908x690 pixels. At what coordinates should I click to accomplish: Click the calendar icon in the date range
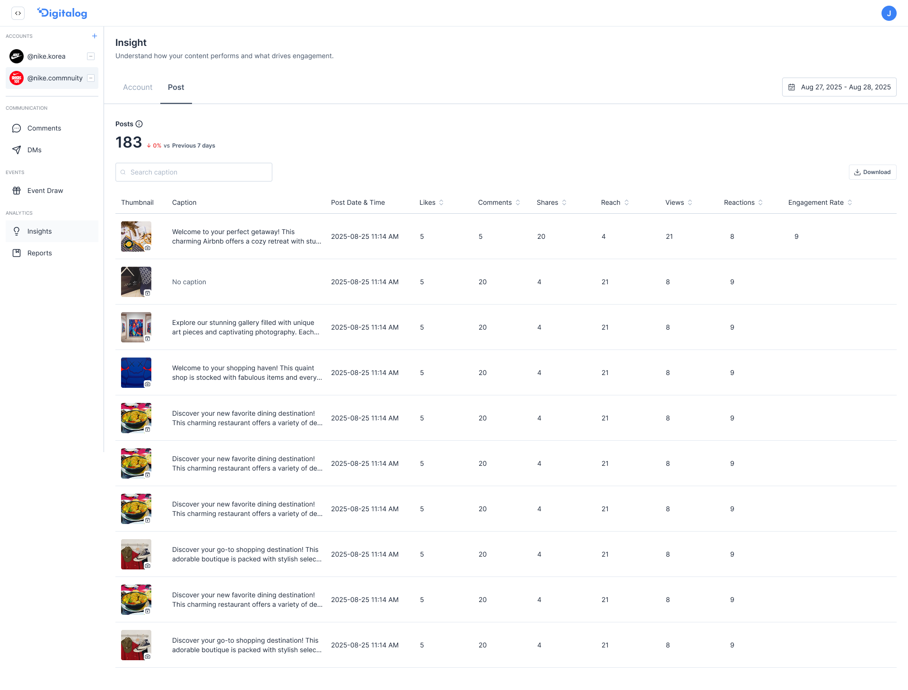(793, 87)
